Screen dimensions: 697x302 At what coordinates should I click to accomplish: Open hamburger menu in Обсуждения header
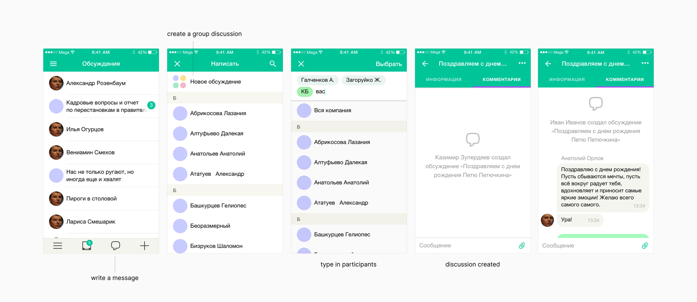pyautogui.click(x=53, y=64)
